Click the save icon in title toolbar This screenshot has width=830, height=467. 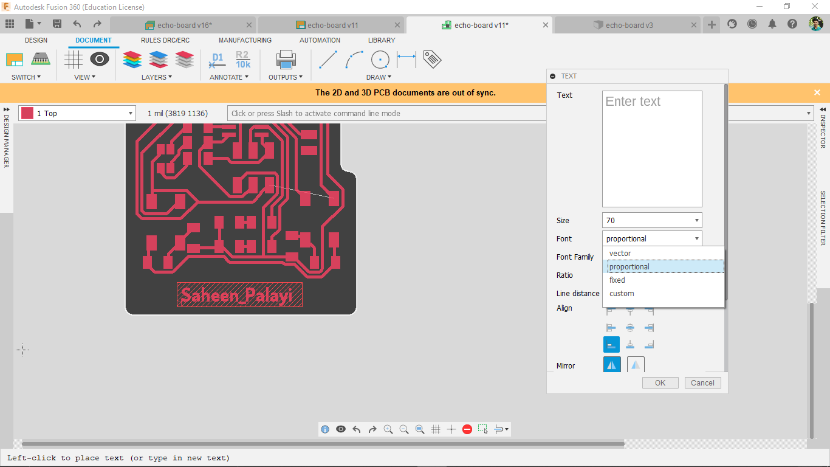pyautogui.click(x=57, y=24)
